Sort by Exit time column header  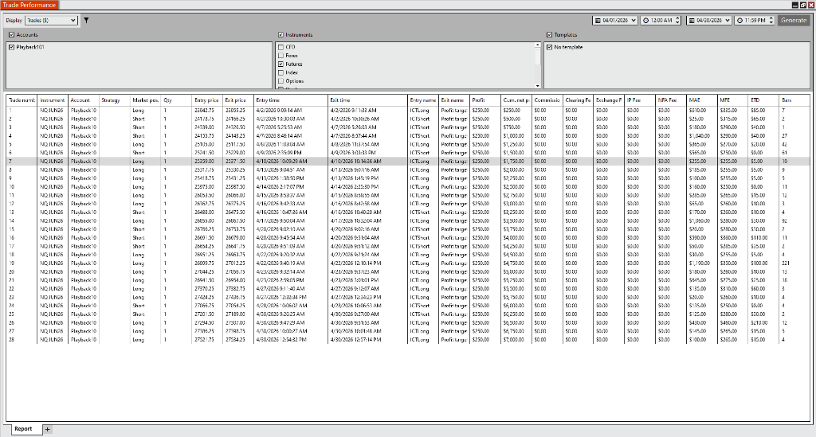(x=368, y=100)
